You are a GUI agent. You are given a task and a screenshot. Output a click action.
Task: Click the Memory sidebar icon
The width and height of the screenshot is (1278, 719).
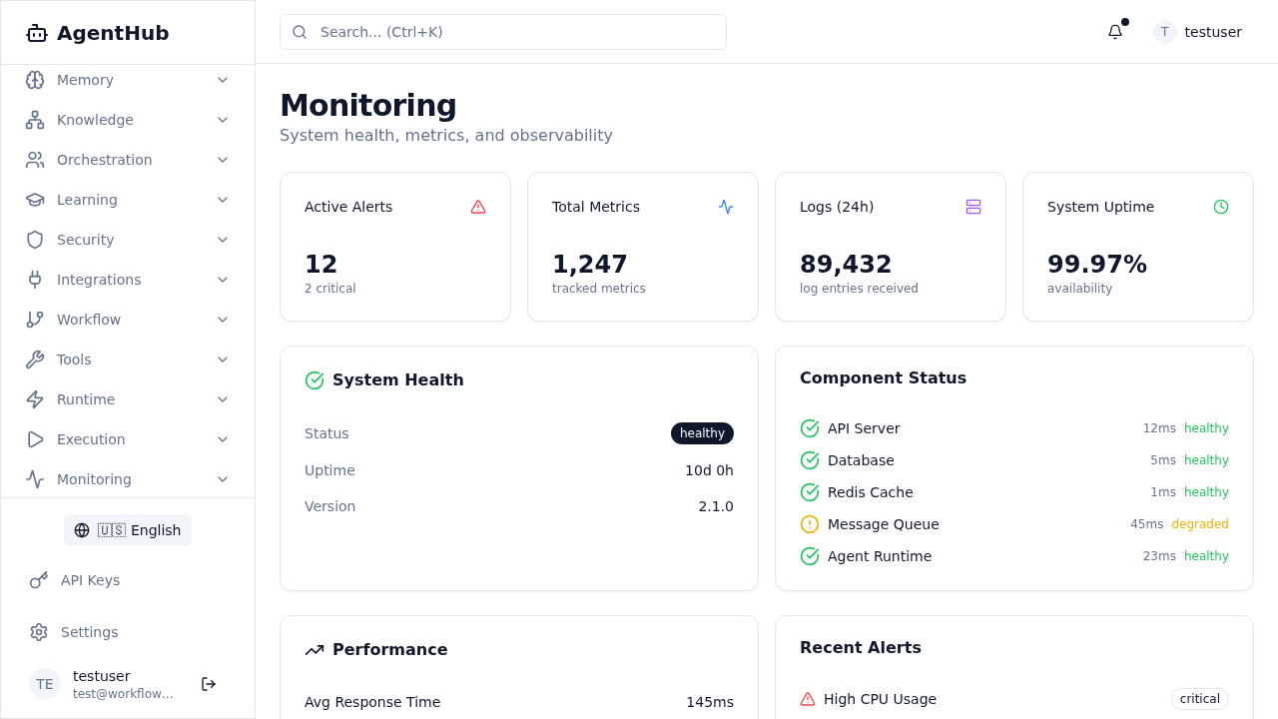pyautogui.click(x=35, y=80)
